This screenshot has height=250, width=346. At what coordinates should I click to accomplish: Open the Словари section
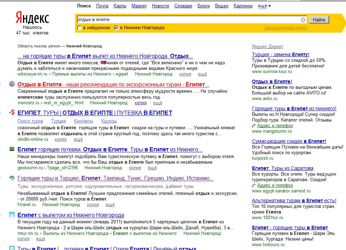183,6
